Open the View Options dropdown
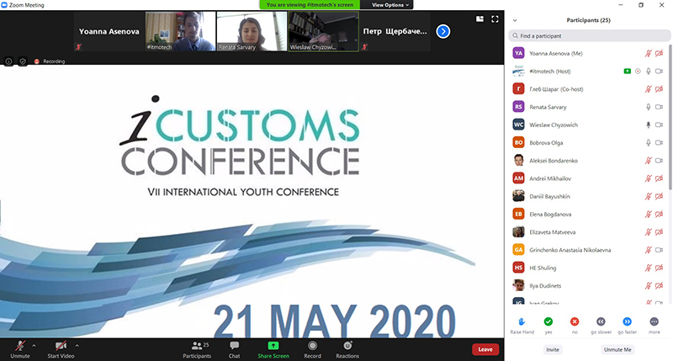Viewport: 673px width, 361px height. (389, 5)
